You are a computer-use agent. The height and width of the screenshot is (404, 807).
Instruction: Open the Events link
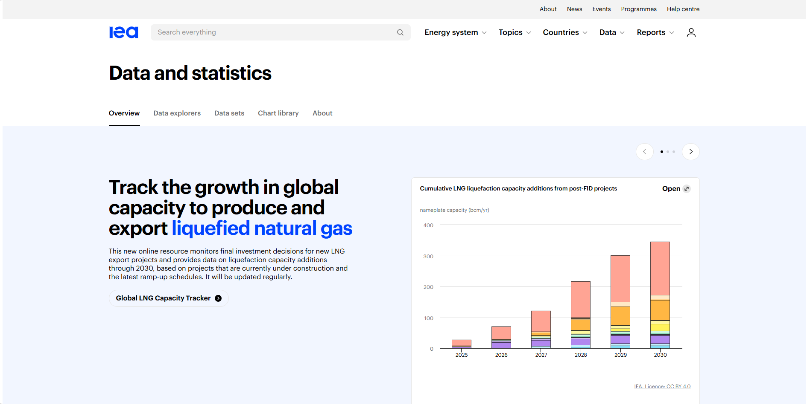602,9
